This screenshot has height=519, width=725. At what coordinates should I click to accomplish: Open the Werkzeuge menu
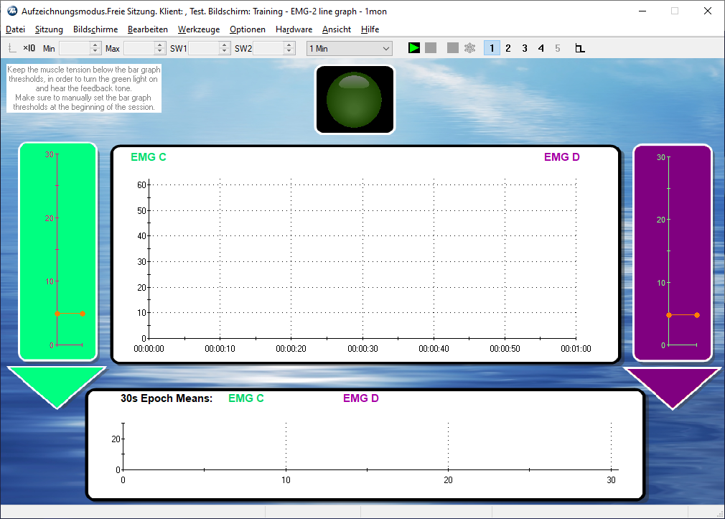point(199,29)
